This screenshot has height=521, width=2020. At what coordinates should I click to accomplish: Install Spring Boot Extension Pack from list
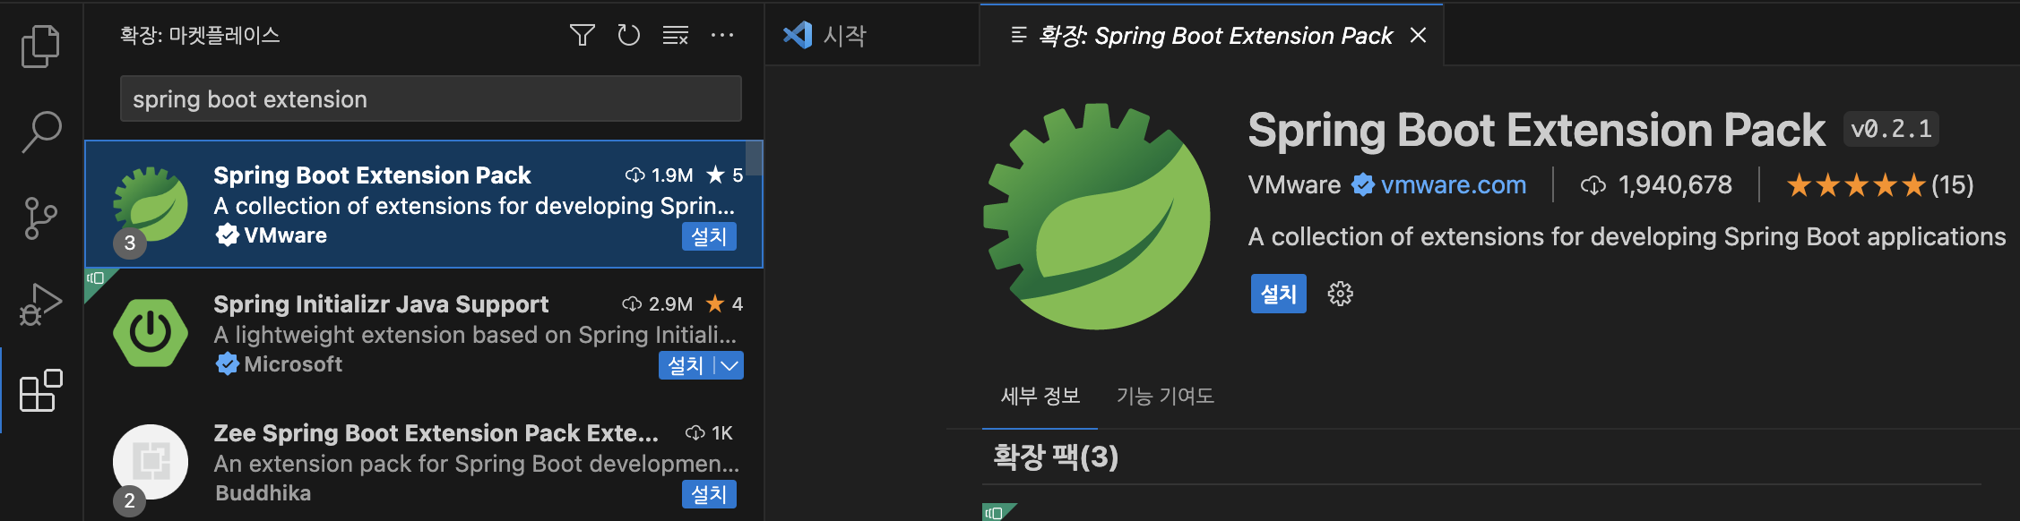coord(709,236)
